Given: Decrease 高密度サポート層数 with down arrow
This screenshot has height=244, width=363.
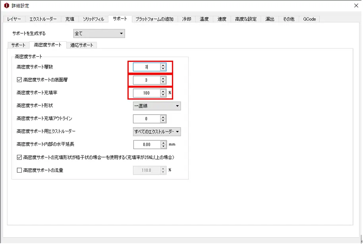Looking at the screenshot, I should (x=163, y=69).
